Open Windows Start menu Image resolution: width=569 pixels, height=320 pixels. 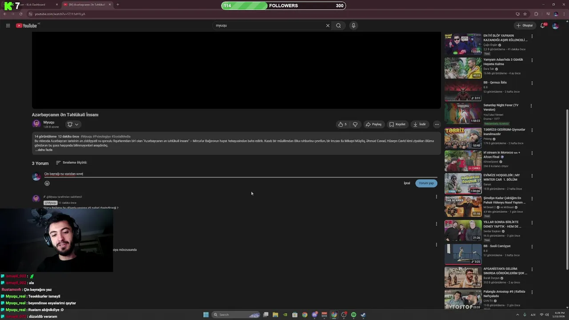(x=206, y=315)
